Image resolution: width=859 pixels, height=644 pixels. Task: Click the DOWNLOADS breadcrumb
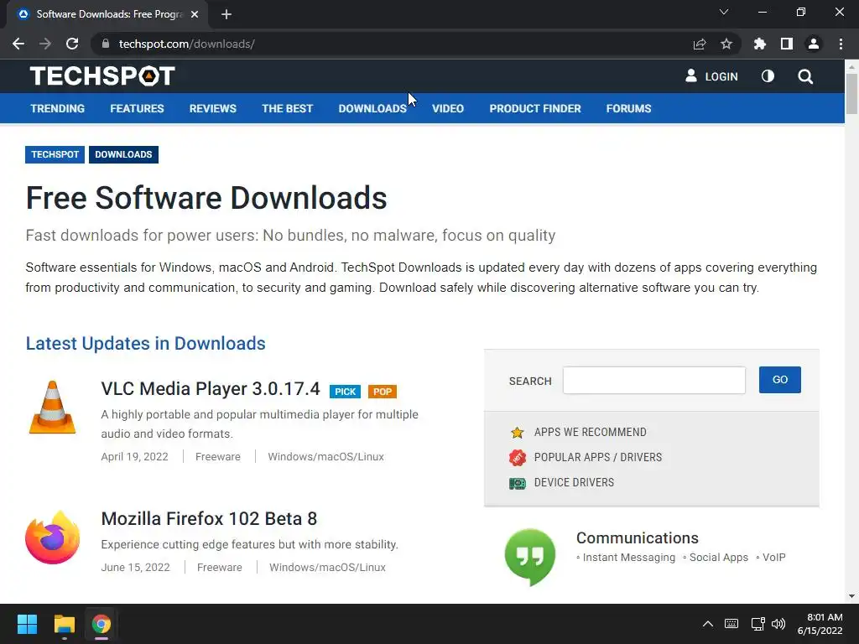(123, 154)
